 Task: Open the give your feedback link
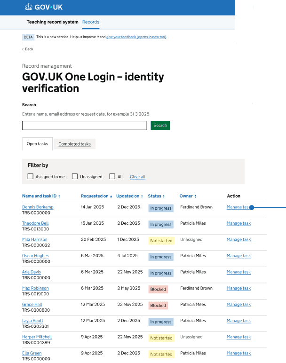click(136, 37)
